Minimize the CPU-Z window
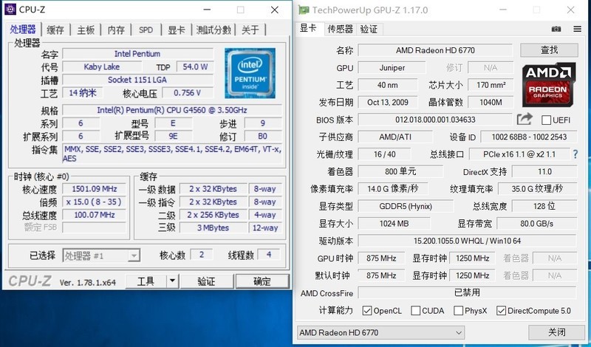This screenshot has height=347, width=591. point(207,10)
